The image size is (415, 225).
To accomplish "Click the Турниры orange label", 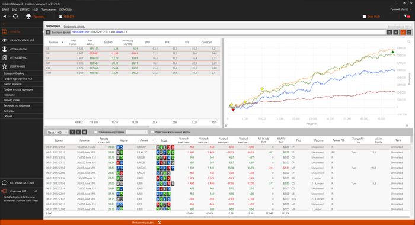I will tap(39, 17).
